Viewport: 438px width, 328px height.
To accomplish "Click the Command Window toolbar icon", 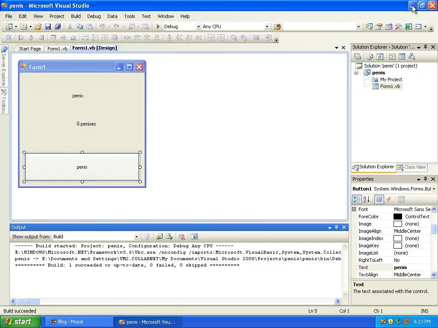I will (x=418, y=26).
